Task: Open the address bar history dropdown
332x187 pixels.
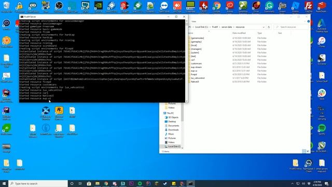Action: click(264, 27)
